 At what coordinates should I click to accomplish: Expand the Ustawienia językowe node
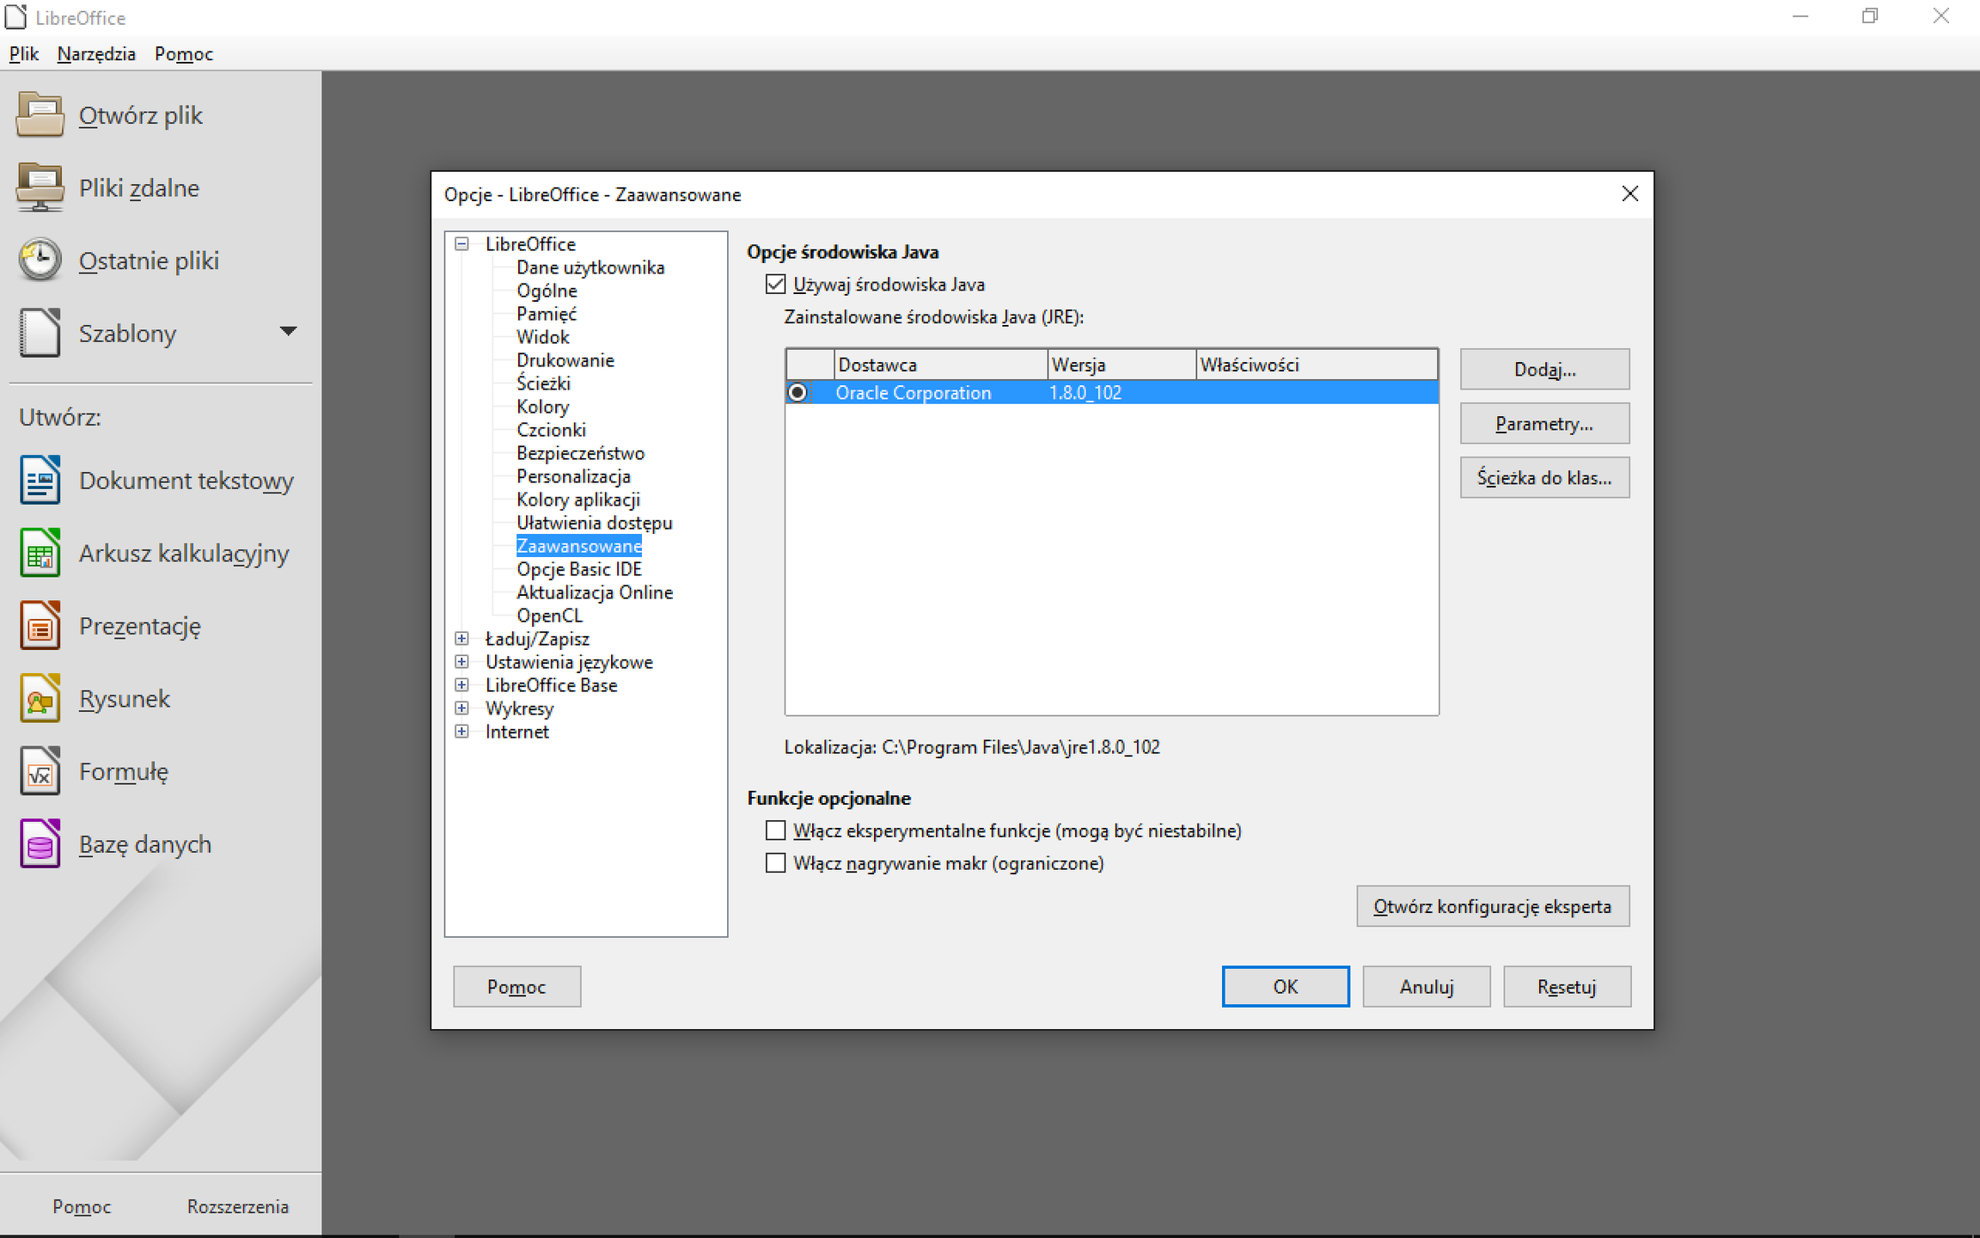pyautogui.click(x=461, y=662)
